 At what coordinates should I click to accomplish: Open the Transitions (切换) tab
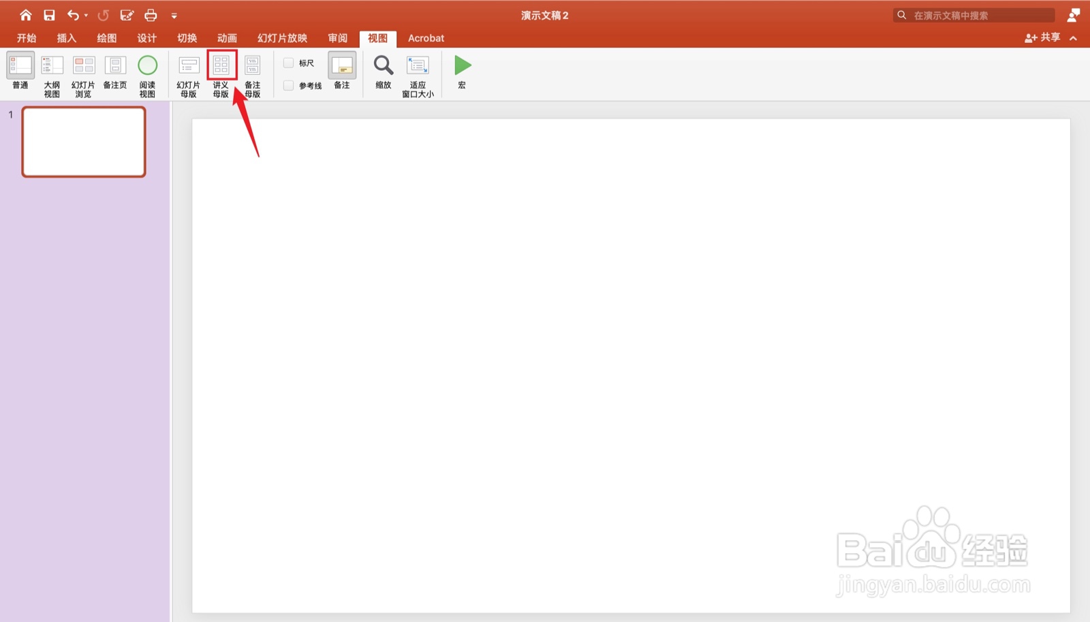tap(187, 38)
